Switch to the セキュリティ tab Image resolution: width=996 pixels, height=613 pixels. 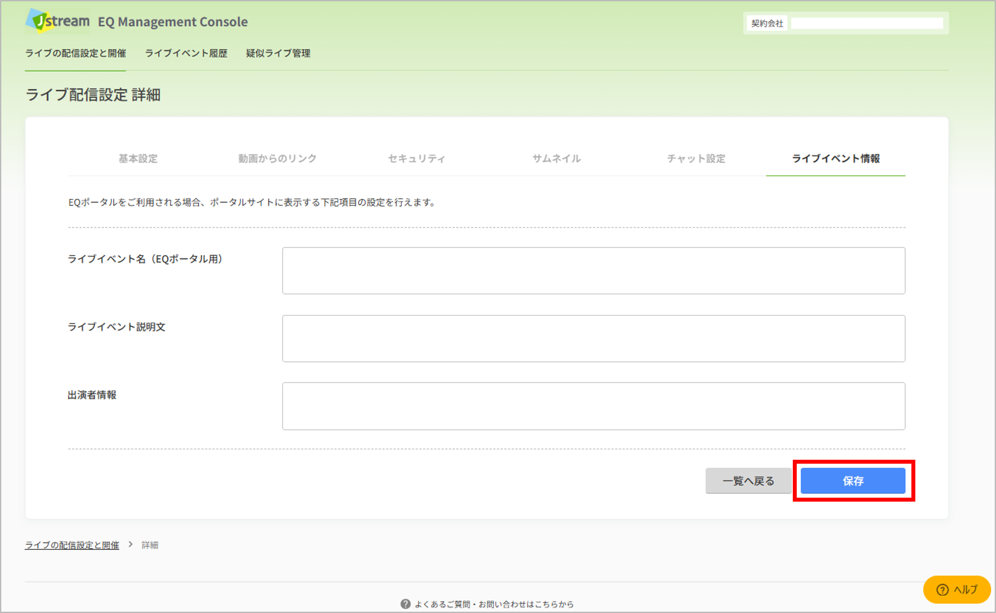point(417,158)
